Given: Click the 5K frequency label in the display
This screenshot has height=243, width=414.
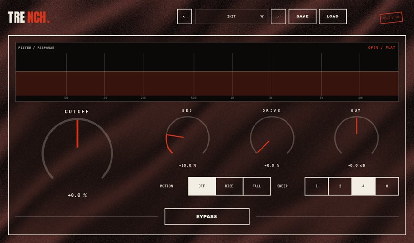Looking at the screenshot, I should [322, 98].
